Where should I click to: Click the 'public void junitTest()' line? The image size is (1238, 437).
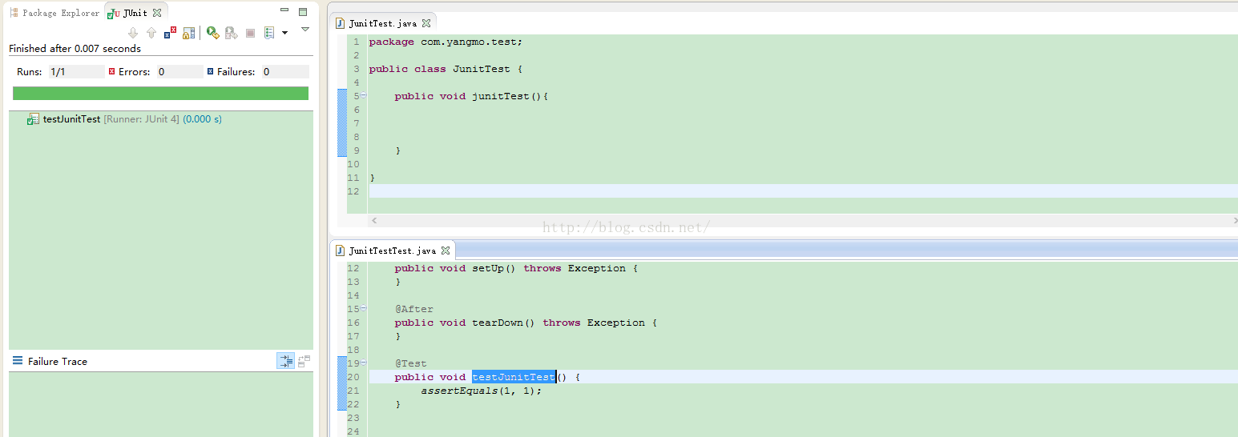tap(471, 96)
